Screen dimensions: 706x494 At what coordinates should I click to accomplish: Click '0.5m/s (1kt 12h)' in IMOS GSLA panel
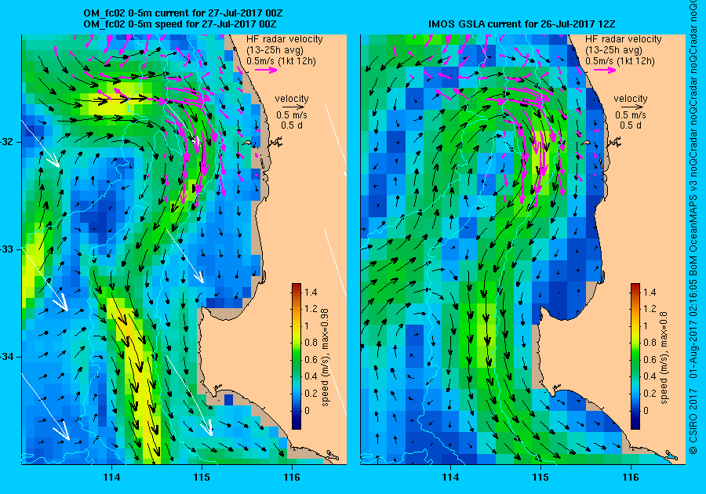(x=620, y=61)
